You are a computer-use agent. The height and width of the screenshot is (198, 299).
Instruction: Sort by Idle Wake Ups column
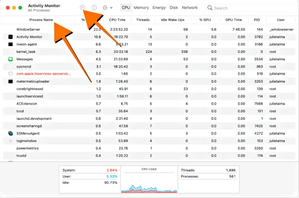tap(173, 20)
